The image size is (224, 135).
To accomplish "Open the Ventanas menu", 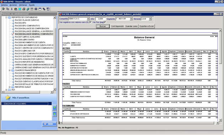I will [x=23, y=5].
